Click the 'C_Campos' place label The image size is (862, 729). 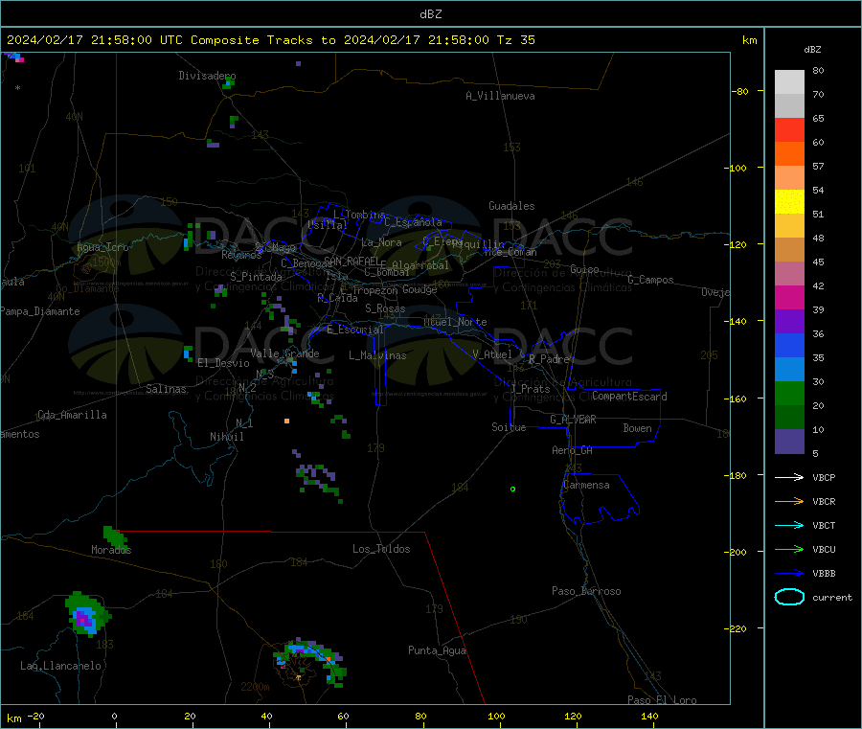tap(650, 280)
